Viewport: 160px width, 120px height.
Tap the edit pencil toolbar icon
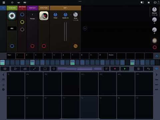tap(106, 69)
